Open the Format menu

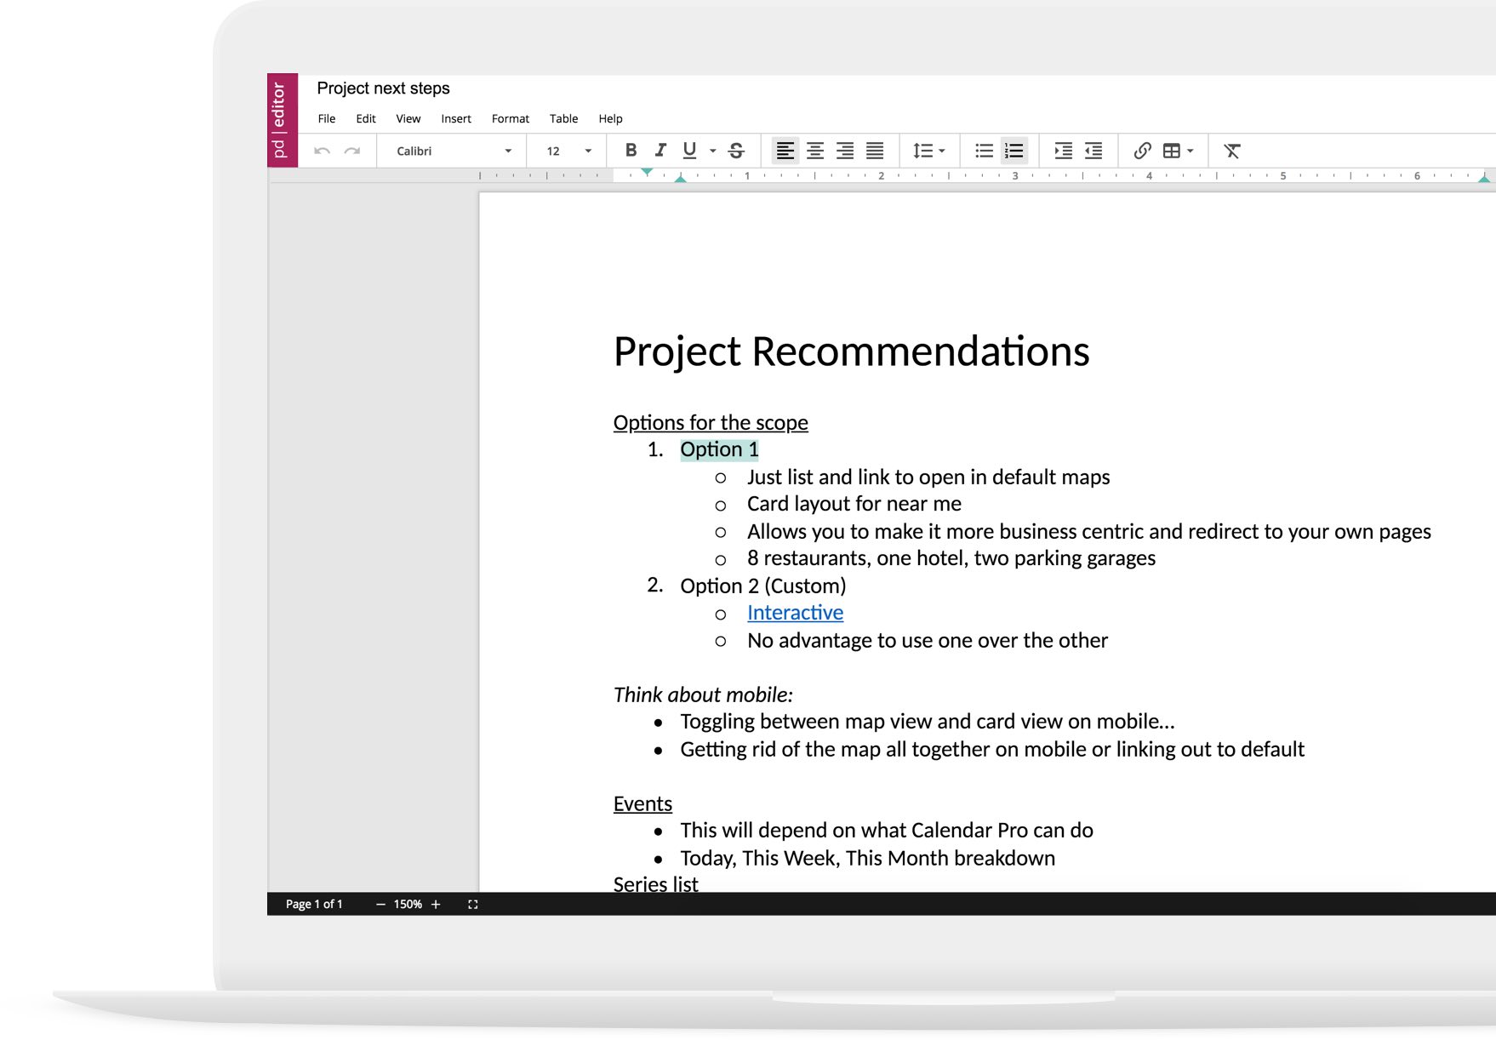pos(511,118)
